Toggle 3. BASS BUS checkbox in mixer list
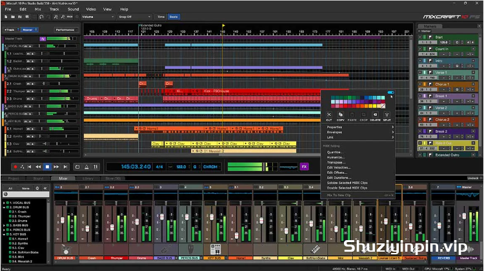 [7, 225]
